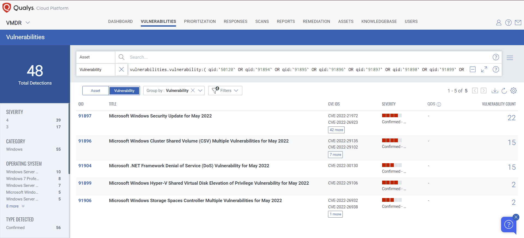Open QID 91906 link
This screenshot has width=524, height=238.
coord(85,200)
